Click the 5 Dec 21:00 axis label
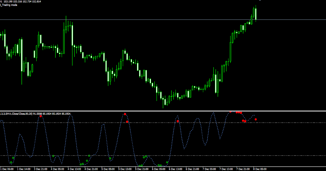The width and height of the screenshot is (326, 171). click(x=141, y=168)
